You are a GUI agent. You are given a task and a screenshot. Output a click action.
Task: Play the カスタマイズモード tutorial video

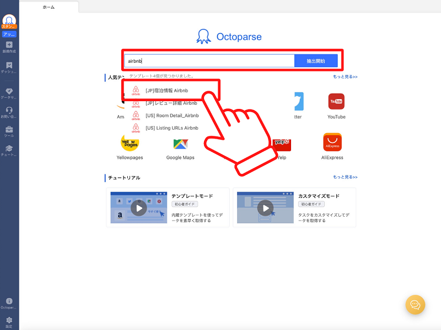tap(265, 208)
